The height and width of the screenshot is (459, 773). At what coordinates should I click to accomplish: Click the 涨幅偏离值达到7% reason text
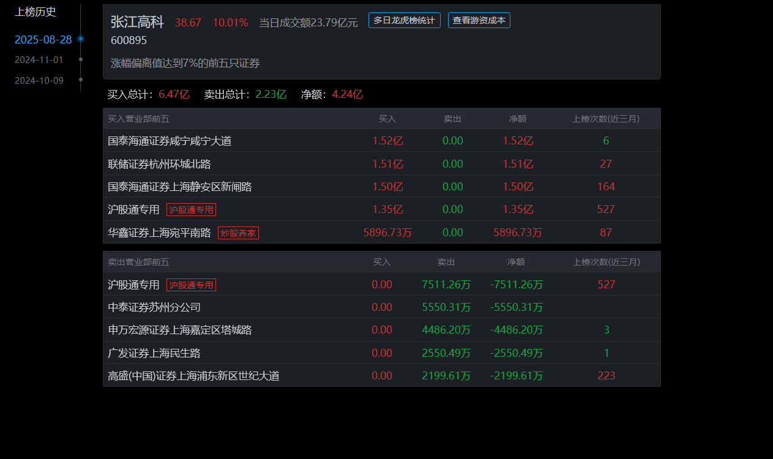[185, 63]
